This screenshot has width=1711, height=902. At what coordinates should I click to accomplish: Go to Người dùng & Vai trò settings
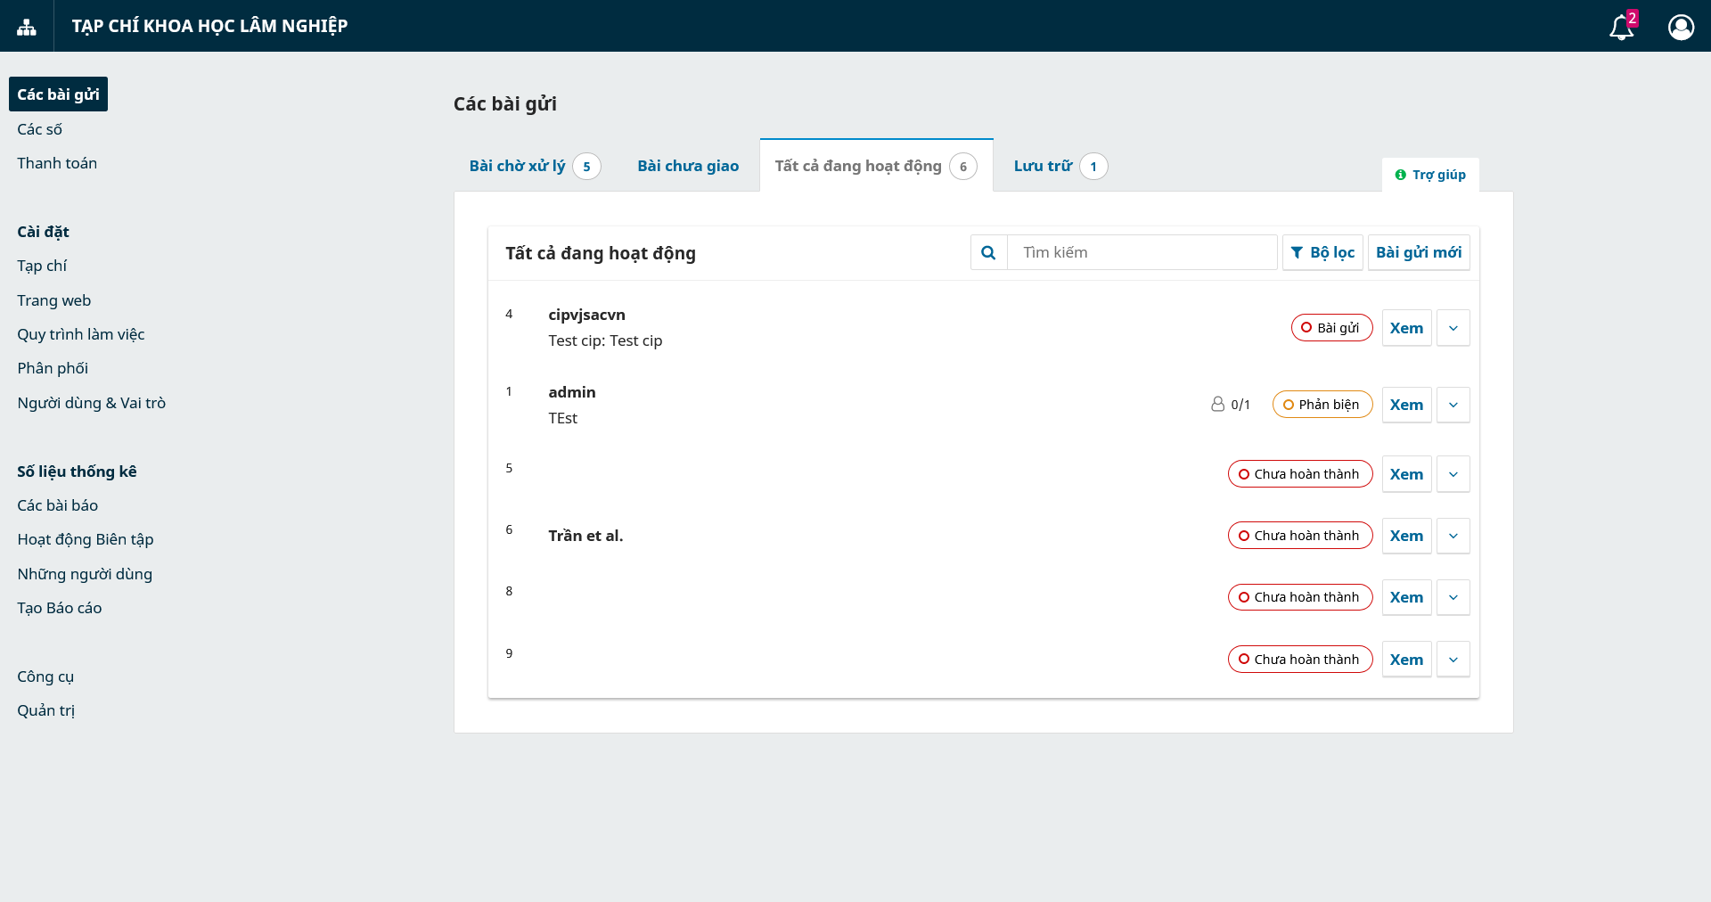pyautogui.click(x=92, y=403)
